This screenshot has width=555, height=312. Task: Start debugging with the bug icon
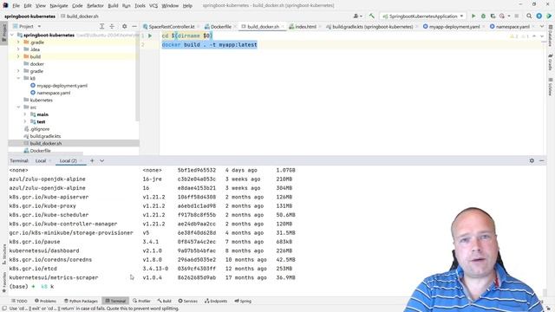coord(483,16)
